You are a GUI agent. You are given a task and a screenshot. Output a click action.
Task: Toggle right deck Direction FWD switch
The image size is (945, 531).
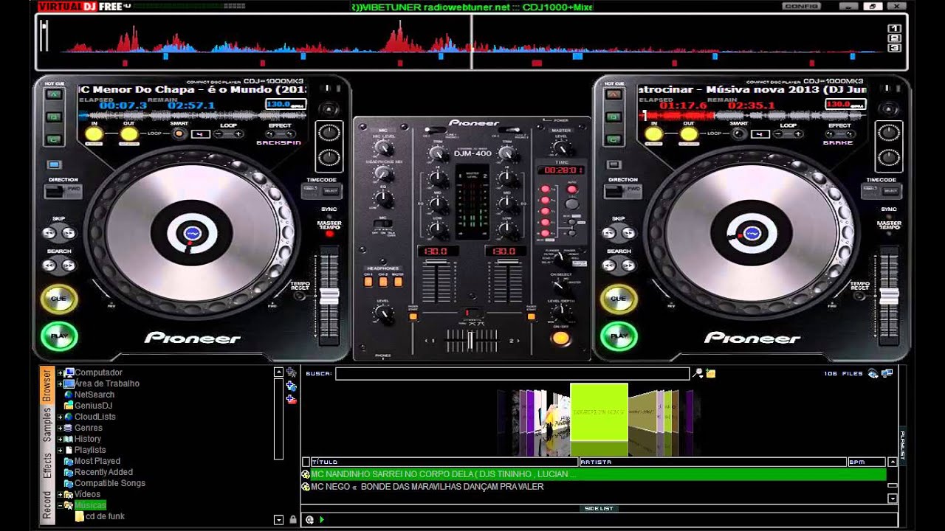pos(623,191)
